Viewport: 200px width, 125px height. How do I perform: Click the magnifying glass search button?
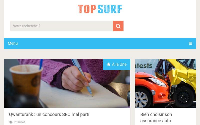[x=118, y=26]
